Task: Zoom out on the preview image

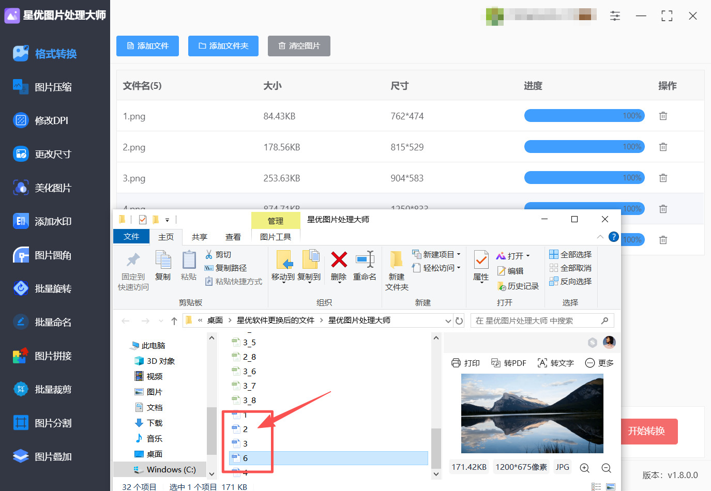Action: [606, 468]
